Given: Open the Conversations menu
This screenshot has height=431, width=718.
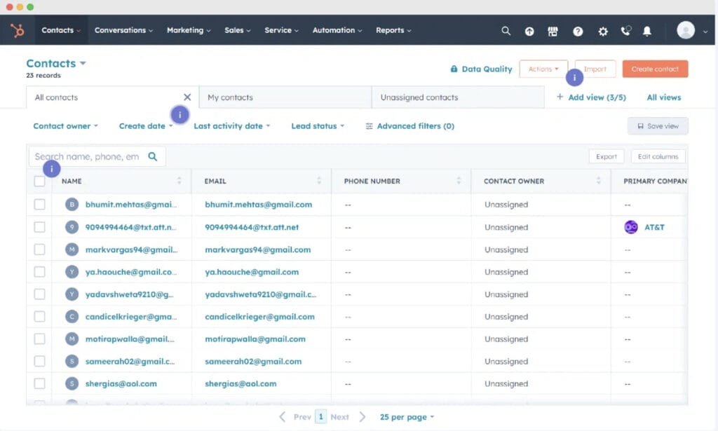Looking at the screenshot, I should pos(123,30).
